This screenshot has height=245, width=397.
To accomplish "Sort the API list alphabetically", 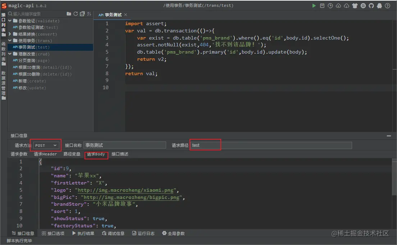I will (x=89, y=14).
